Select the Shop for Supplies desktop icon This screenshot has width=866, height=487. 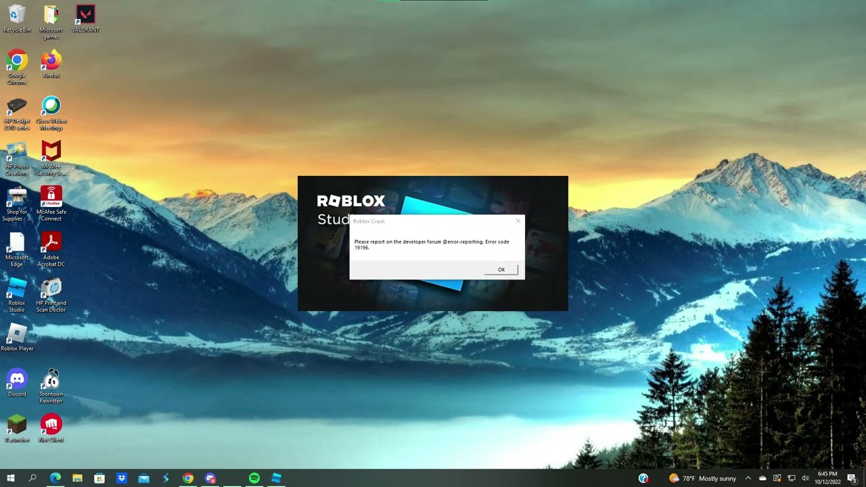click(x=17, y=204)
